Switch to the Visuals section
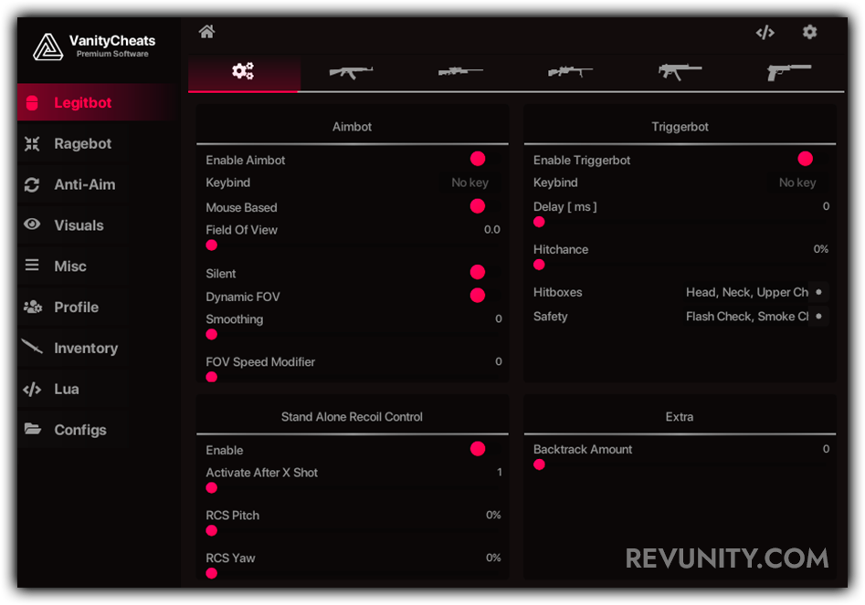865x605 pixels. 79,225
